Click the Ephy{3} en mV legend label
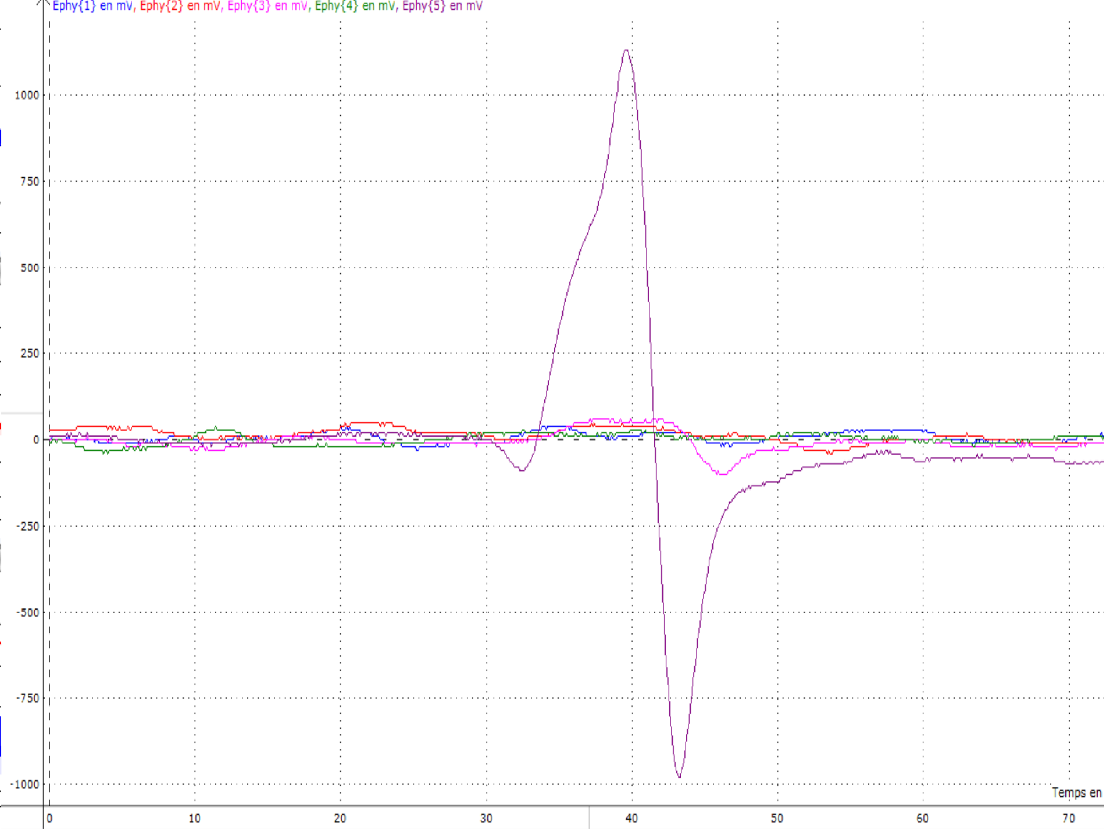This screenshot has width=1104, height=829. [267, 6]
